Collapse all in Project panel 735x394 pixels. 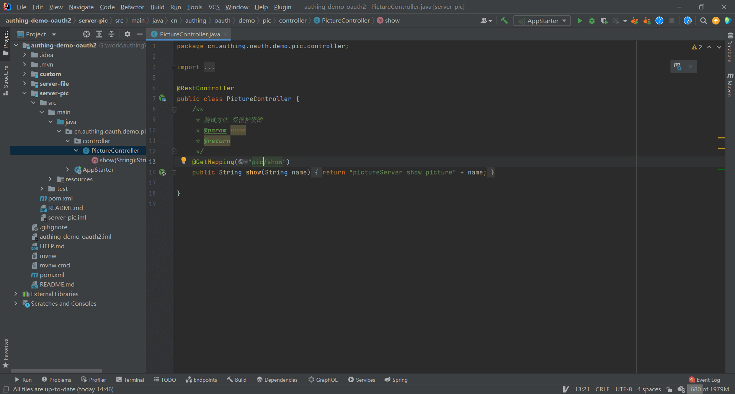(111, 34)
